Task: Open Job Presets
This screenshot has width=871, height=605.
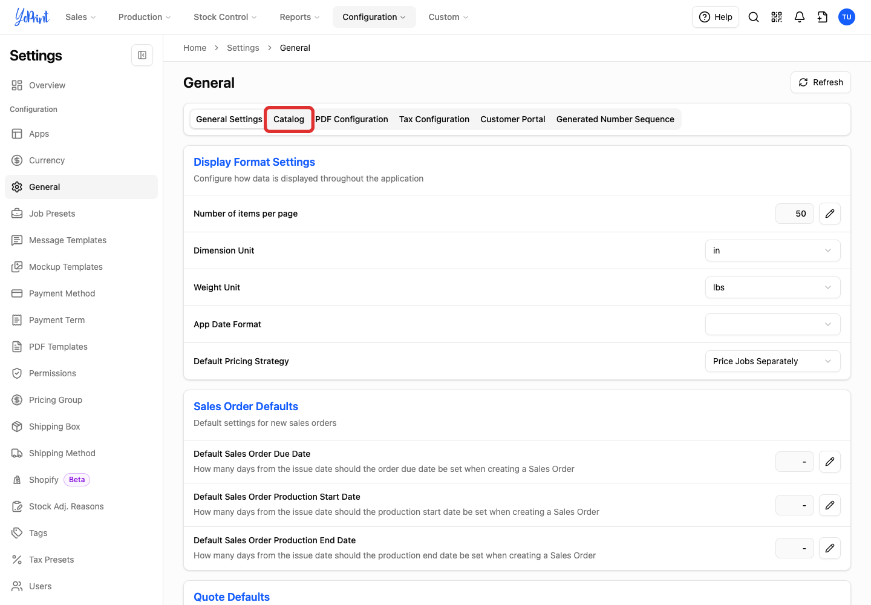Action: coord(81,214)
